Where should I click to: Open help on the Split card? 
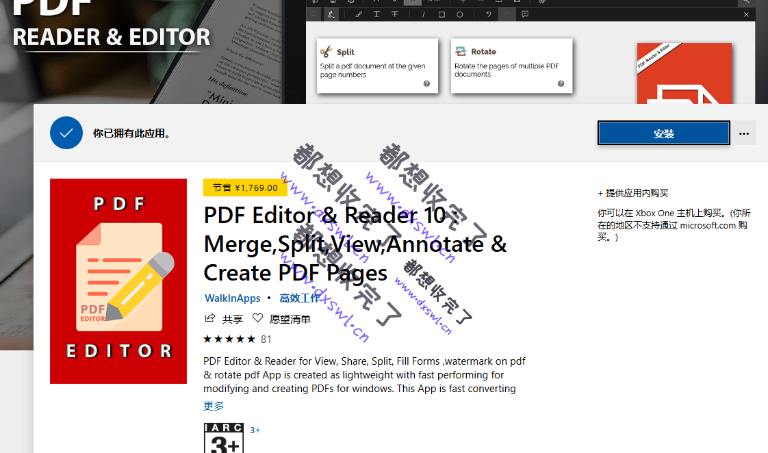point(426,83)
